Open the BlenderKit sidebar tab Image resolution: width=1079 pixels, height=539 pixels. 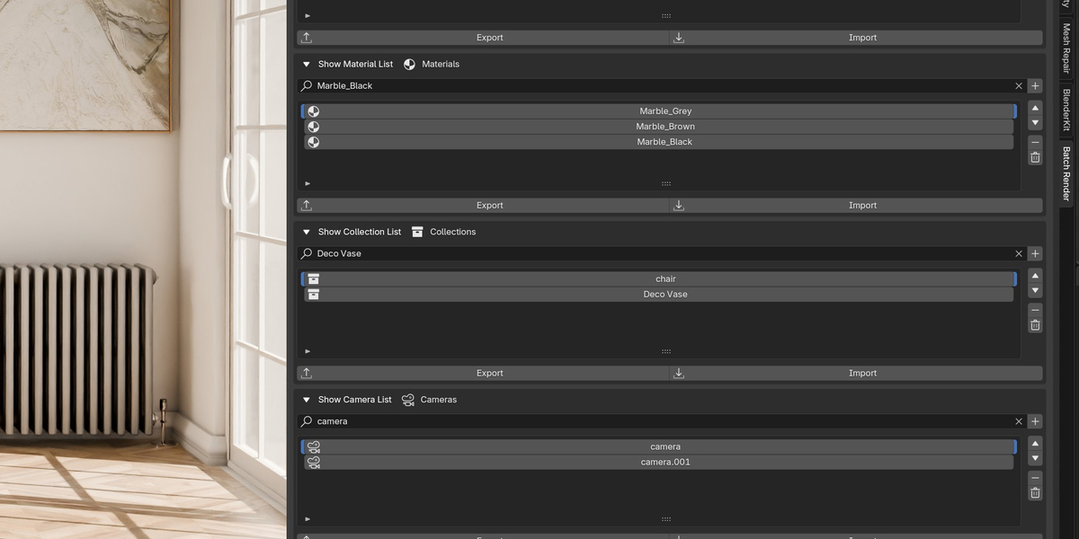click(x=1066, y=110)
